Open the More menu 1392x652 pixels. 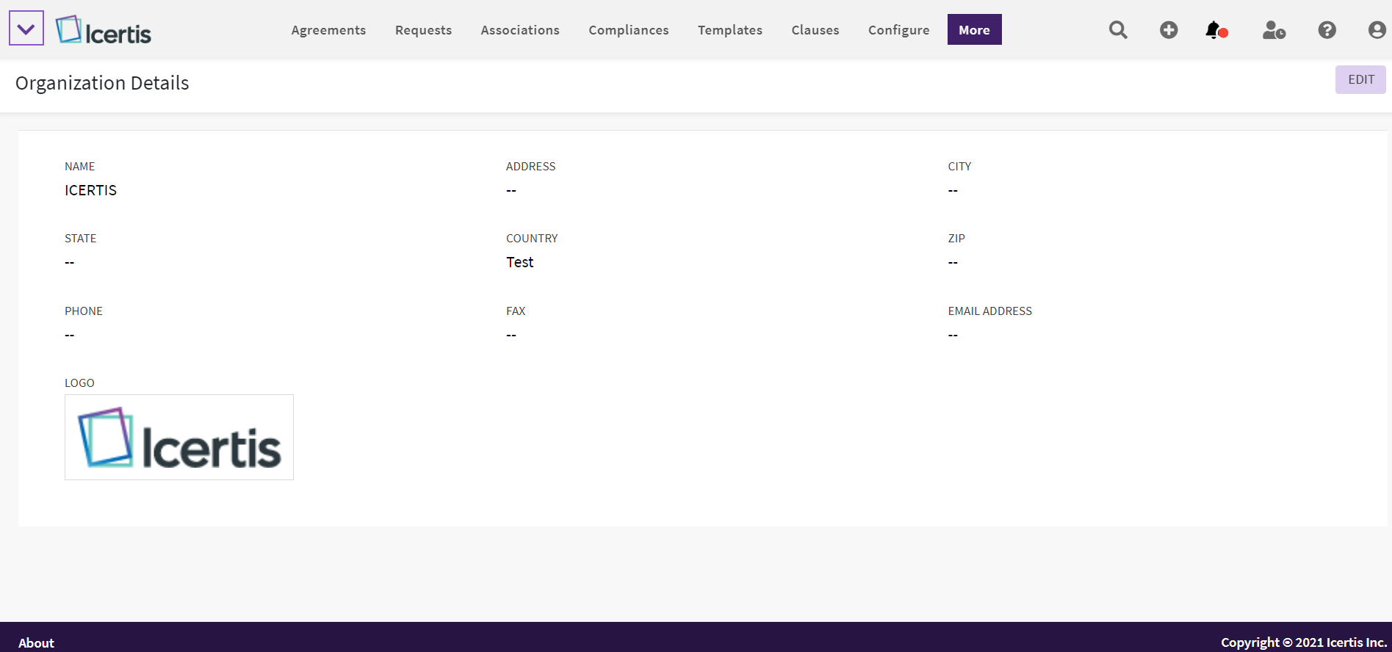click(x=974, y=30)
